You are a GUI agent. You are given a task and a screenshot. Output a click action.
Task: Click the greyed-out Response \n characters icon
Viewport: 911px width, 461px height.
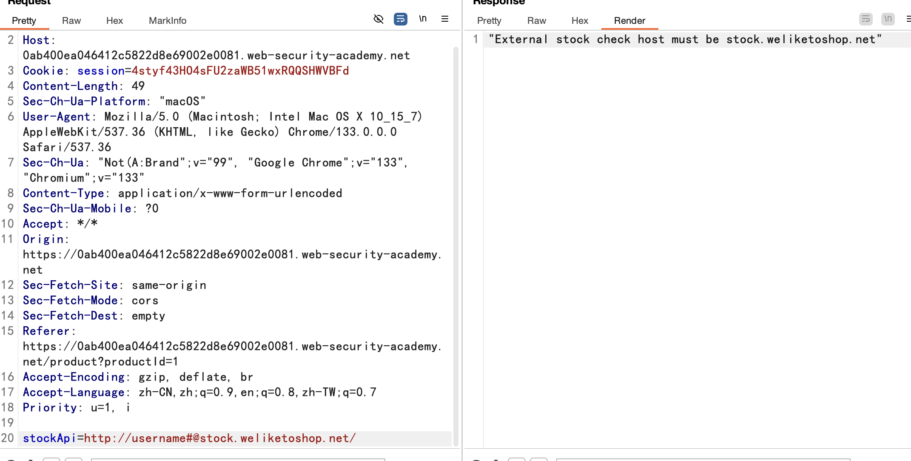click(x=888, y=19)
